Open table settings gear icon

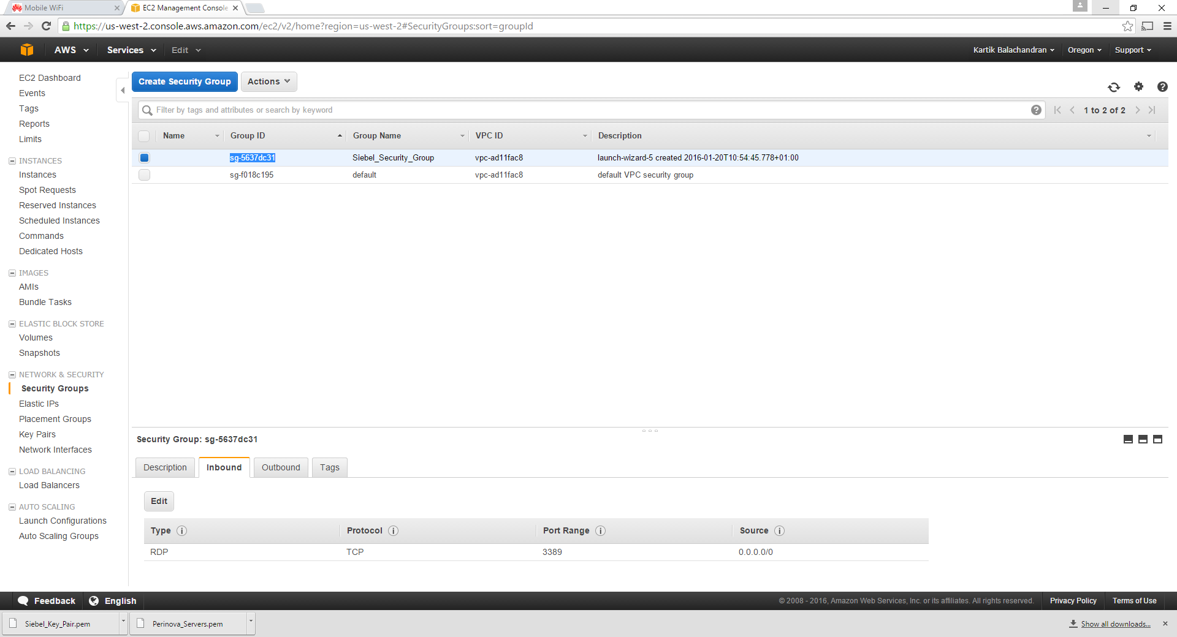click(x=1138, y=86)
